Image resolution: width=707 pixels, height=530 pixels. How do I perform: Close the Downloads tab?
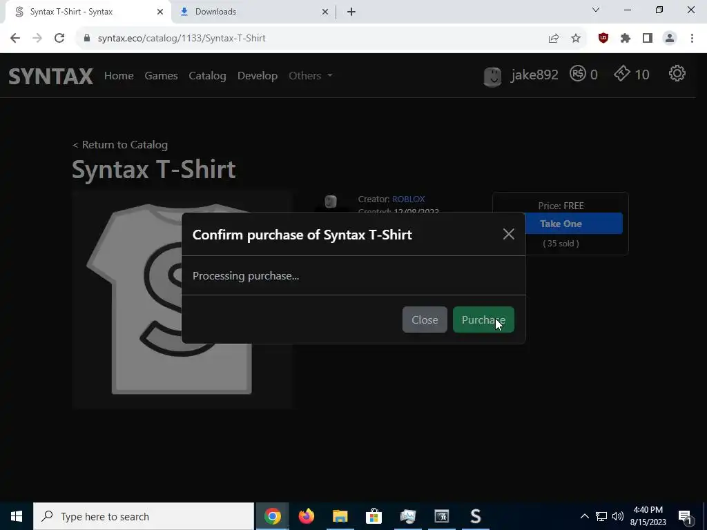coord(325,12)
